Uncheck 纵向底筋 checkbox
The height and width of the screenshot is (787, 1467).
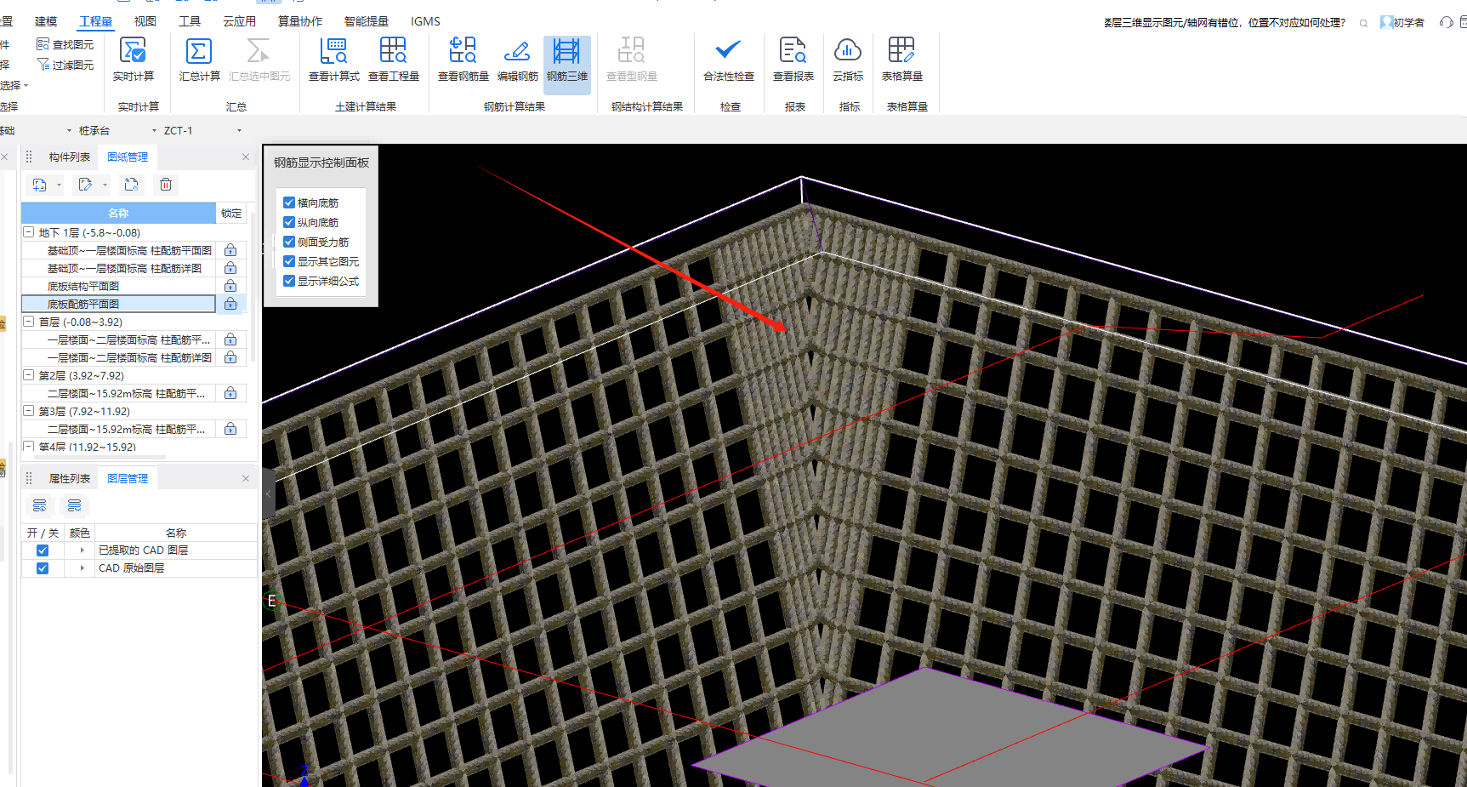(289, 222)
